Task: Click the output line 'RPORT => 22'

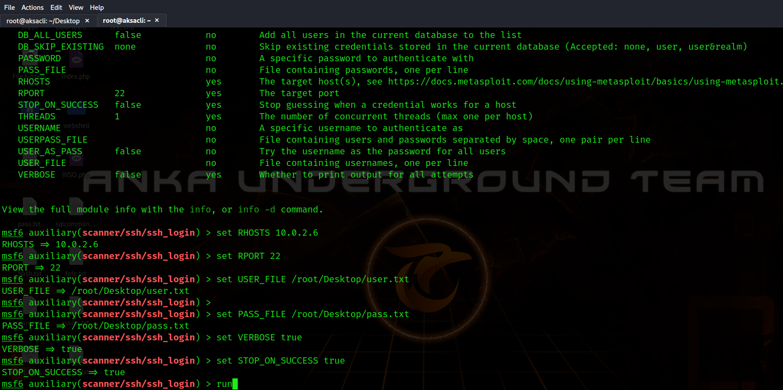Action: coord(31,267)
